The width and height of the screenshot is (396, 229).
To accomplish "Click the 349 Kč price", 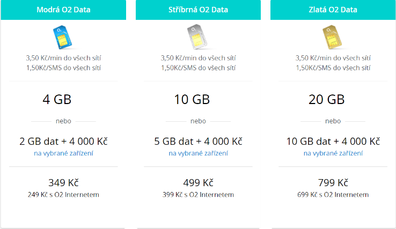I will tap(63, 182).
